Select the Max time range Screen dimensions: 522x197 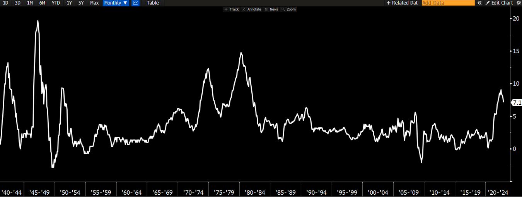pos(94,3)
